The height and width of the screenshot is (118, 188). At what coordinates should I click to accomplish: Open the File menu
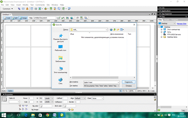pos(3,5)
